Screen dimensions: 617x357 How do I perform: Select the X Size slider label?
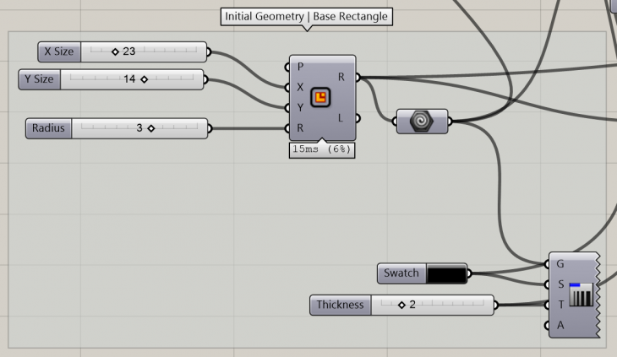click(59, 51)
